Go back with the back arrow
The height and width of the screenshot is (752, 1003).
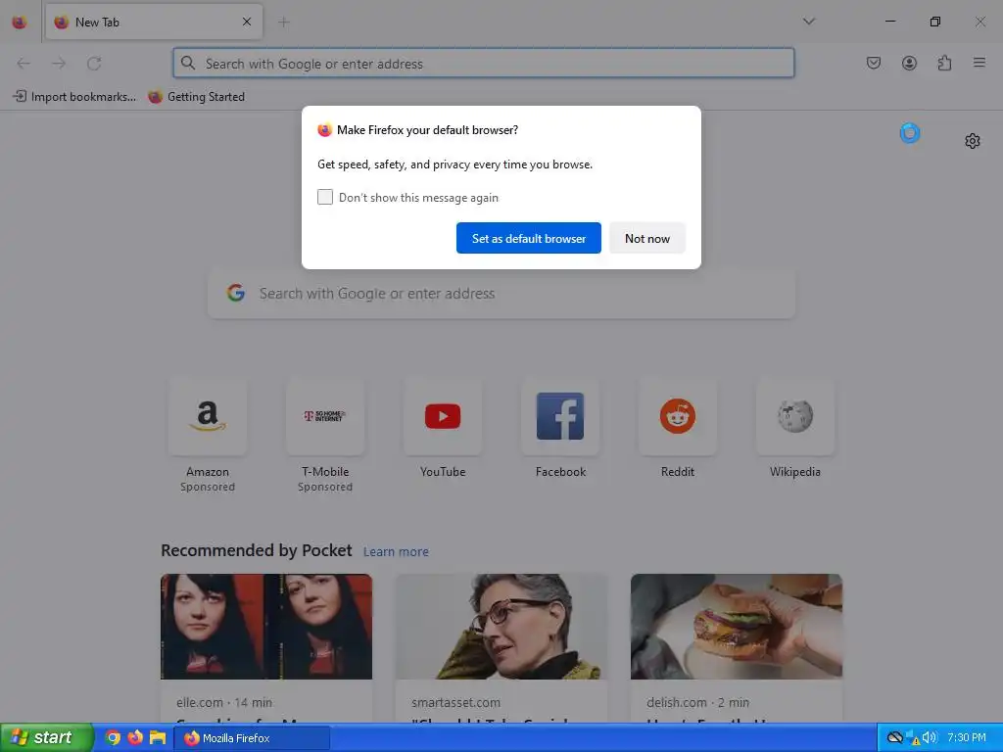pos(24,64)
